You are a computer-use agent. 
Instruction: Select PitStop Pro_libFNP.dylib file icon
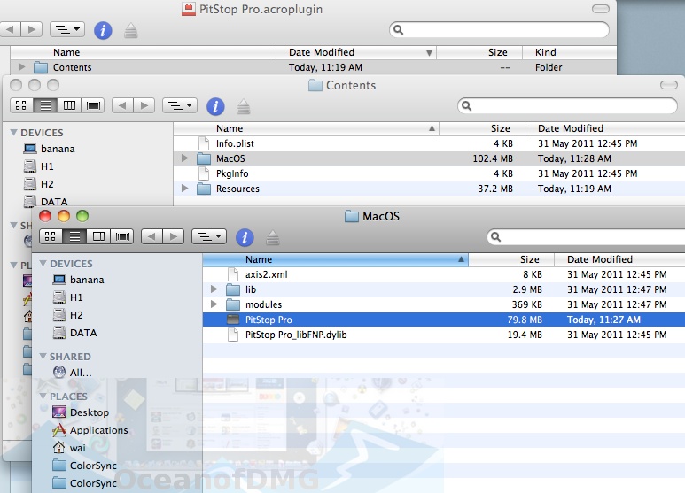point(233,335)
